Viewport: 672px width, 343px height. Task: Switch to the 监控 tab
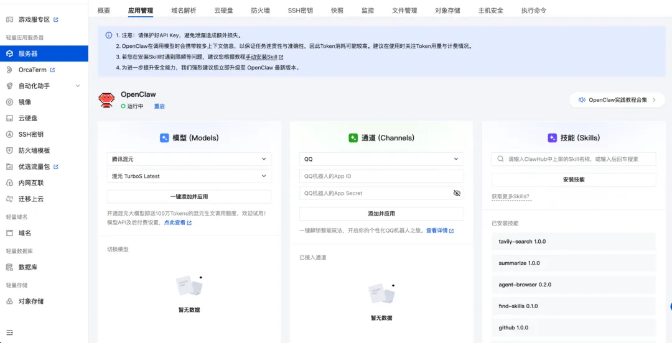tap(368, 11)
